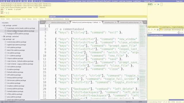The height and width of the screenshot is (103, 184).
Task: Go up one directory in file manager
Action: [x=155, y=30]
